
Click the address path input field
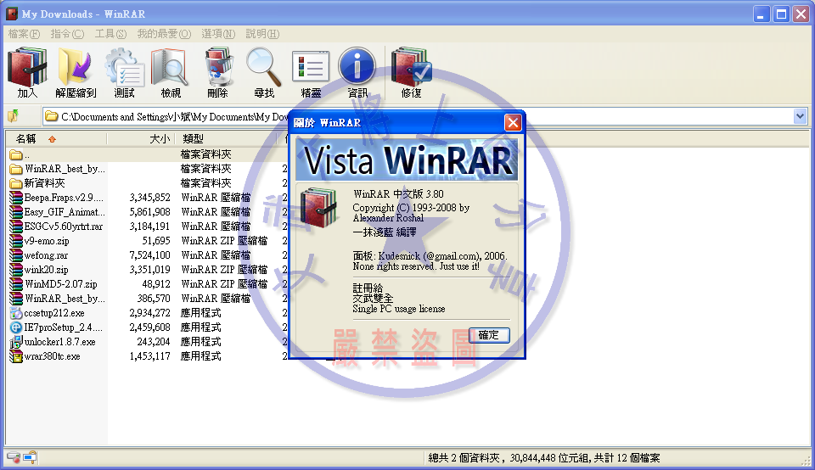click(x=419, y=116)
